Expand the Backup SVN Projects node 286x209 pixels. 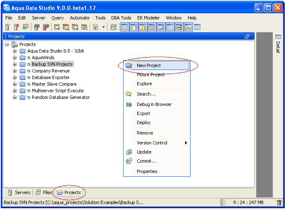click(x=15, y=64)
